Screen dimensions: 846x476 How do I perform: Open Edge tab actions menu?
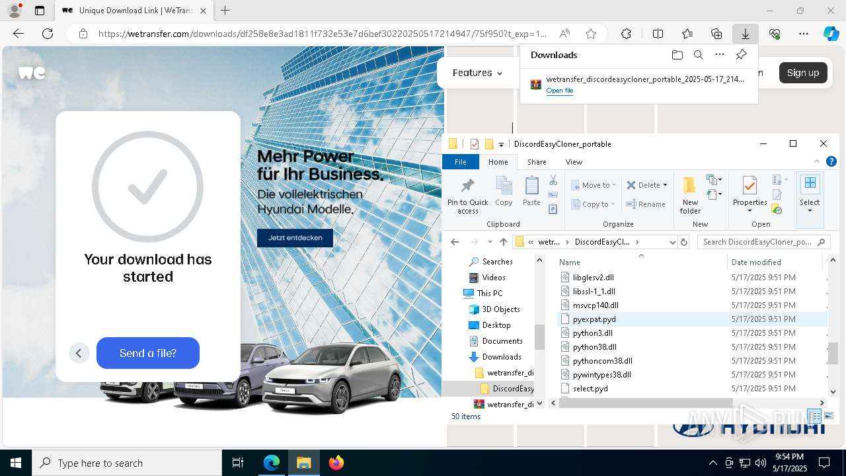coord(40,11)
